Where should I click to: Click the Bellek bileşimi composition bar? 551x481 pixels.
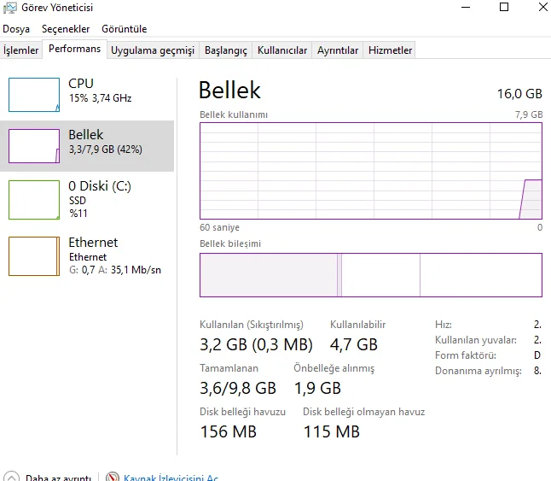pos(370,274)
